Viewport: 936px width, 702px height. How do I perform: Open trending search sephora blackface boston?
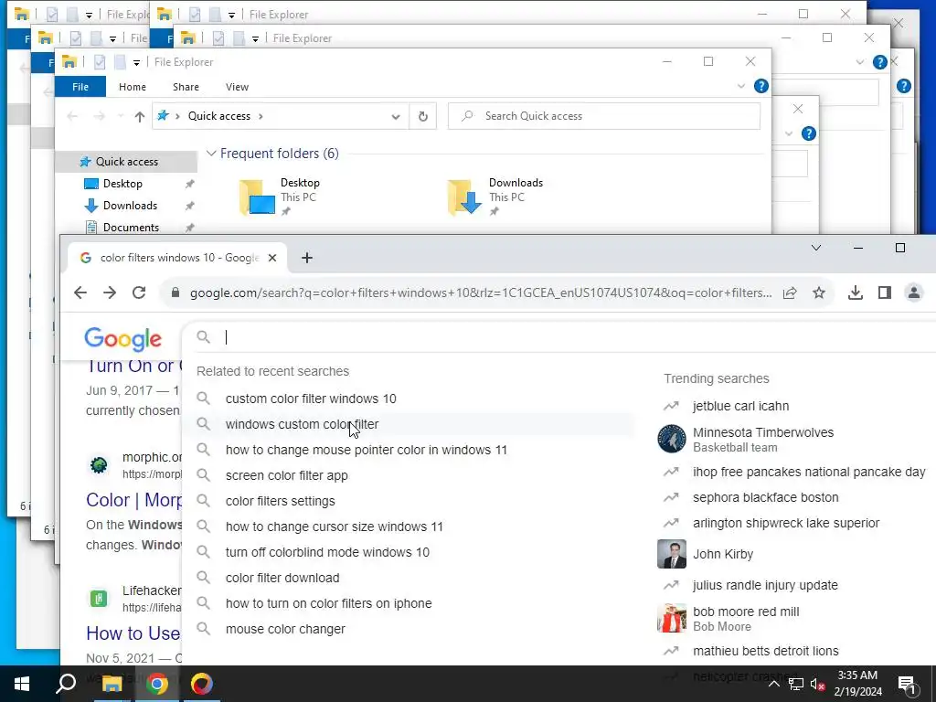[x=765, y=498]
